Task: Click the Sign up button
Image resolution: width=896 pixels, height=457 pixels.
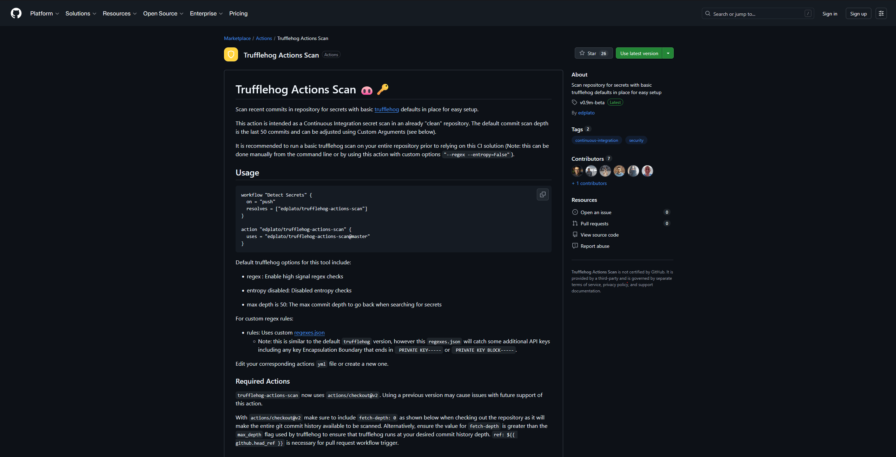Action: click(858, 14)
